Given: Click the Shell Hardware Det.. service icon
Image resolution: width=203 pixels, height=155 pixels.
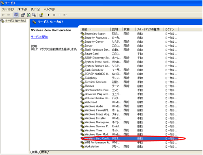Looking at the screenshot, I should pos(82,50).
